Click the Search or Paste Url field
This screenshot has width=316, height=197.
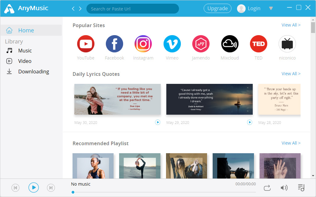pos(133,9)
